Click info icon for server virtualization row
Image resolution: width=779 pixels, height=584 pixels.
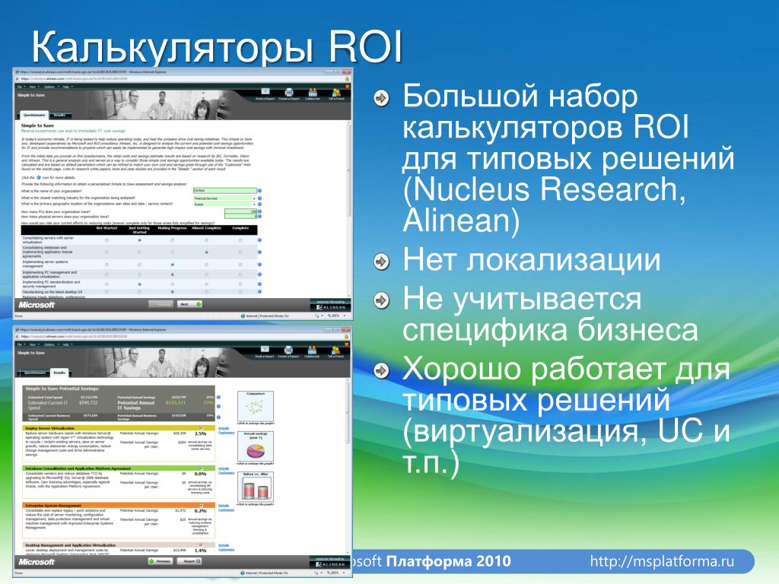pos(259,240)
